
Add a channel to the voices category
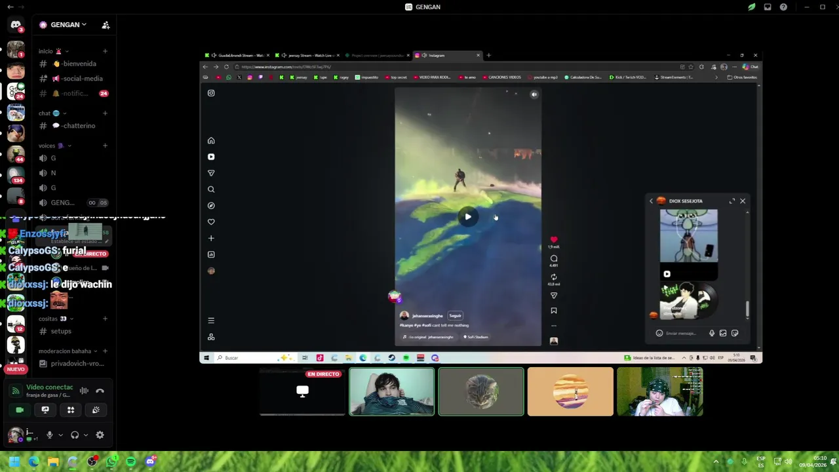[x=105, y=146]
